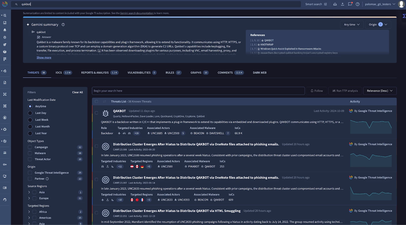This screenshot has height=225, width=406.
Task: Open the hexagon sidebar icon
Action: (5, 129)
